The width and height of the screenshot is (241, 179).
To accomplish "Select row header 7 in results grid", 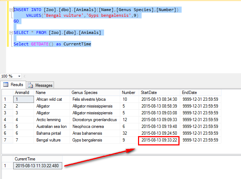I will (x=8, y=140).
